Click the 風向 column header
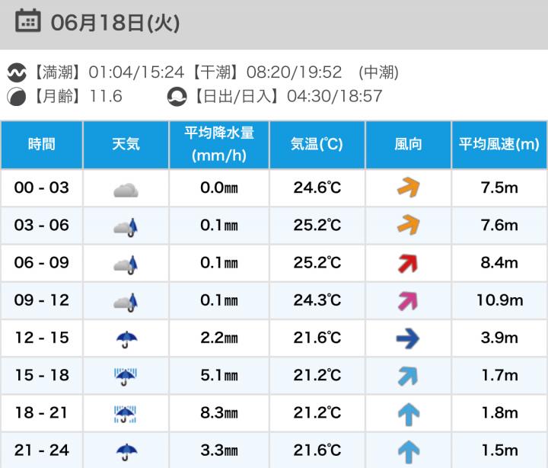This screenshot has height=468, width=548. pyautogui.click(x=409, y=144)
